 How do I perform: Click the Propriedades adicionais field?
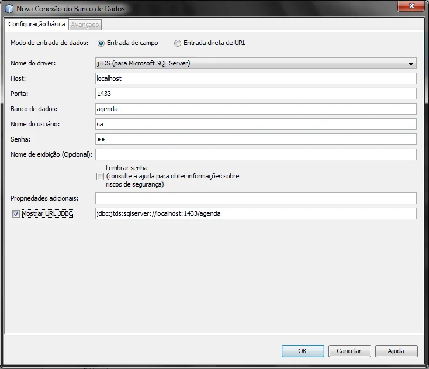coord(256,198)
